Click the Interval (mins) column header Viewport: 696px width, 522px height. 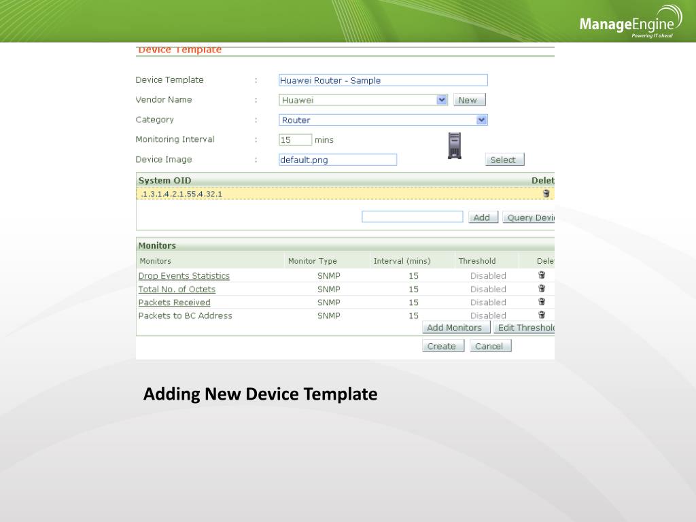tap(402, 261)
